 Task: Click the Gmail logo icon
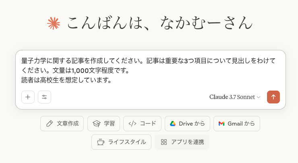tap(221, 124)
